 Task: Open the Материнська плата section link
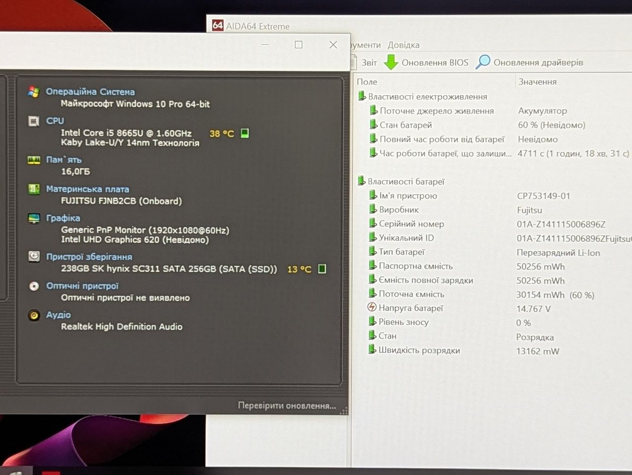[x=87, y=189]
